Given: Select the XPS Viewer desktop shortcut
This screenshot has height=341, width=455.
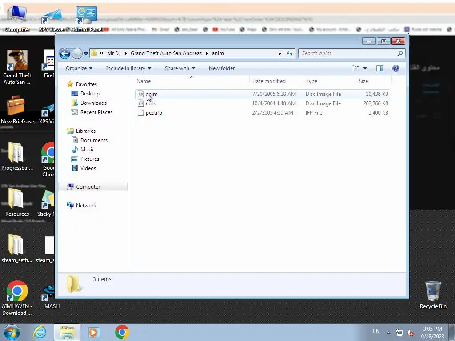Looking at the screenshot, I should [x=52, y=20].
